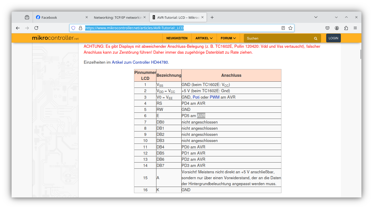Bookmark the page with the star icon
This screenshot has height=209, width=373.
pos(291,28)
